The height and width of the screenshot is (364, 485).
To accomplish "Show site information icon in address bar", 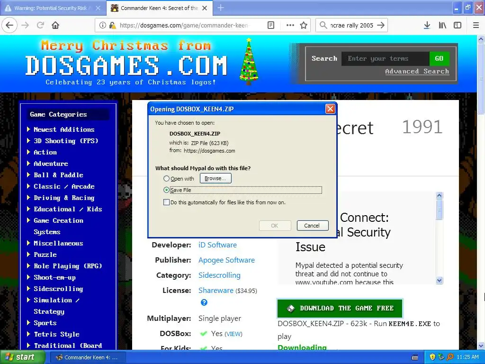I will 102,25.
